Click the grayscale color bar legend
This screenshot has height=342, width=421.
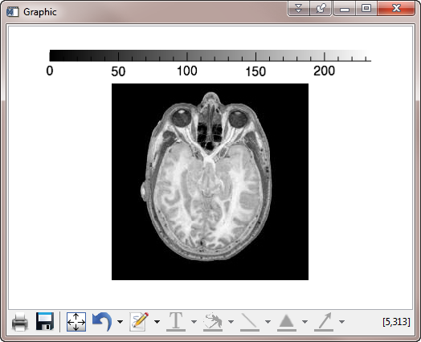point(210,55)
